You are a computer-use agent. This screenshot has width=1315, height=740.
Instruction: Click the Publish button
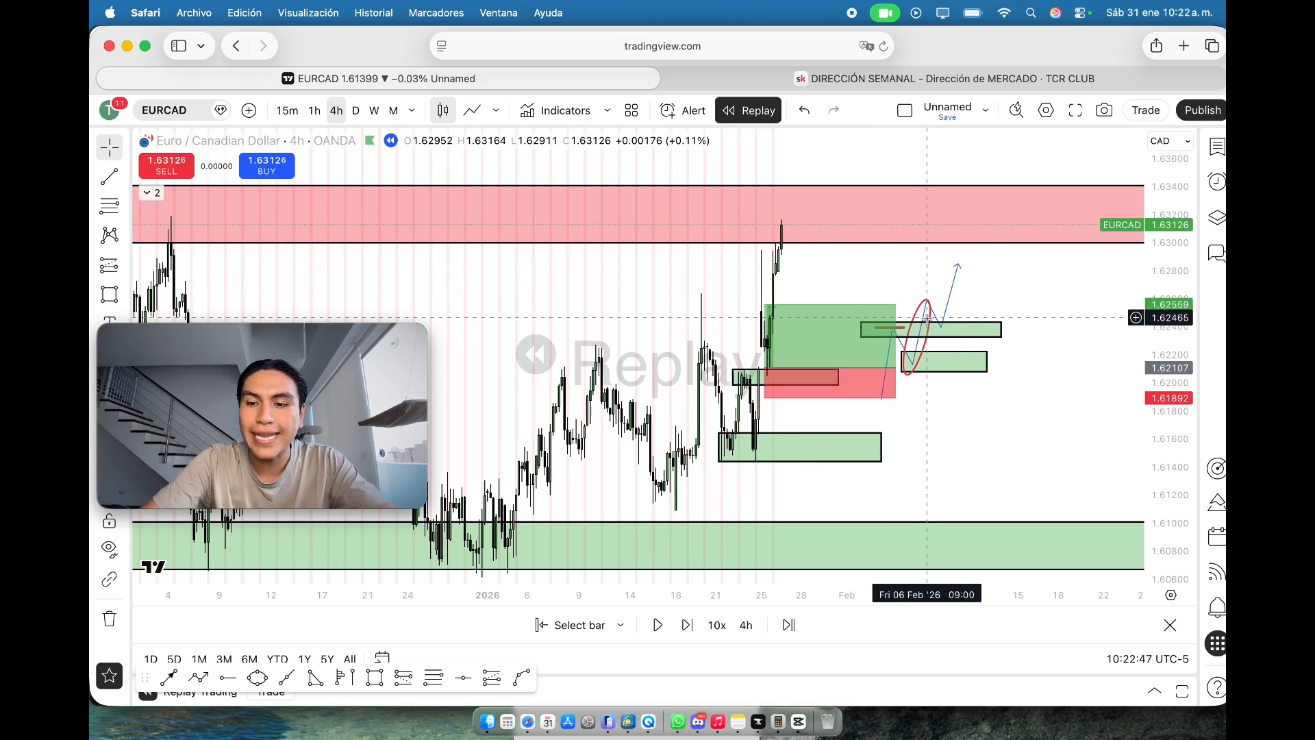point(1202,110)
